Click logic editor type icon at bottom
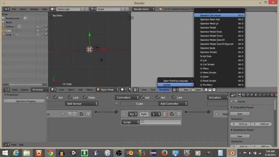 pos(7,144)
